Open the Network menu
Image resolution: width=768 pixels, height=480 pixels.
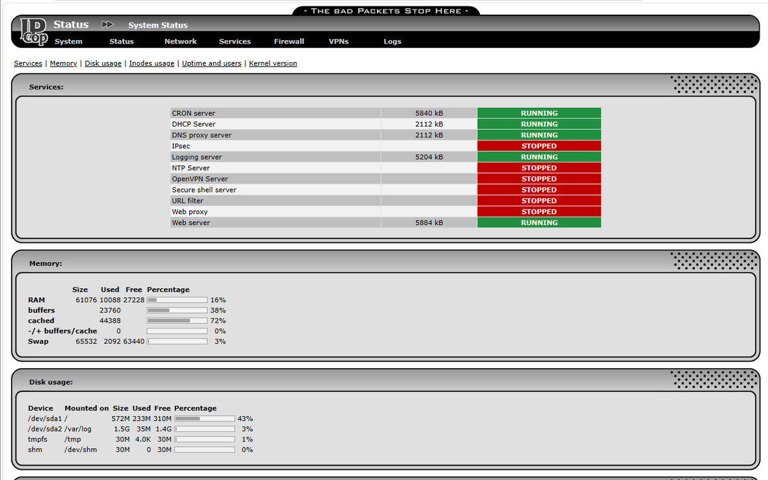pyautogui.click(x=180, y=42)
